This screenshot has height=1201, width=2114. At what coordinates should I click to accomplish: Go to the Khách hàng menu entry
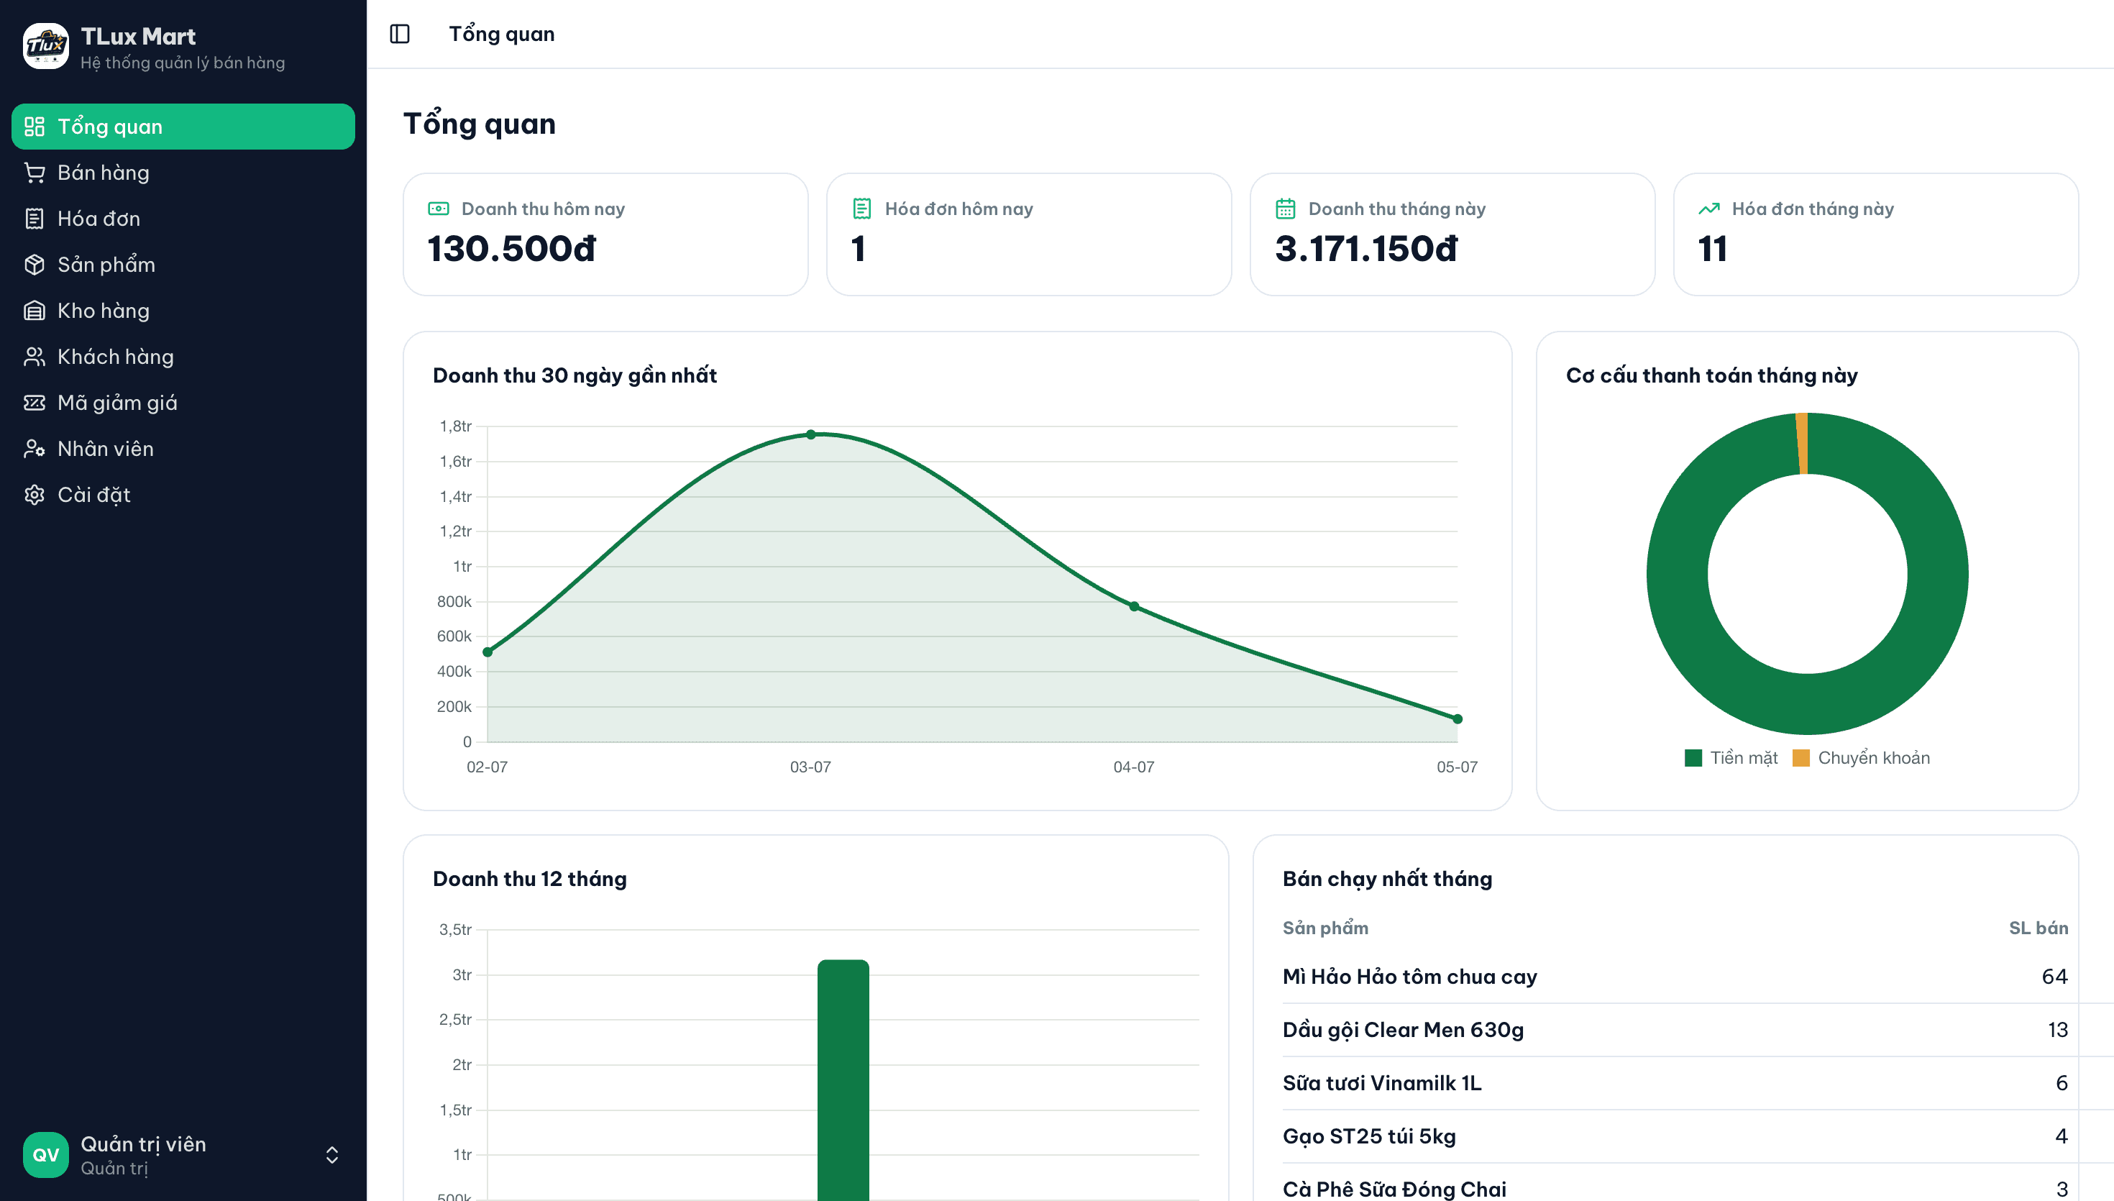point(183,357)
